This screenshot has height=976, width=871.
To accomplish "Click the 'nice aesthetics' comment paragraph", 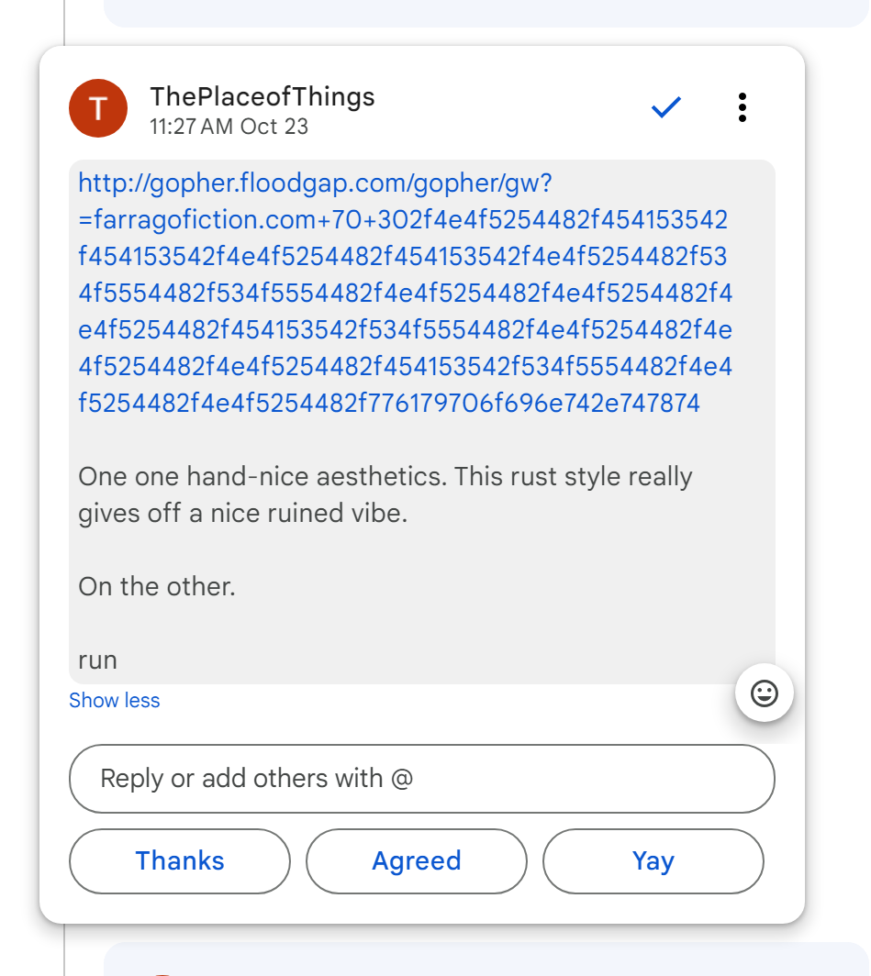I will 385,477.
